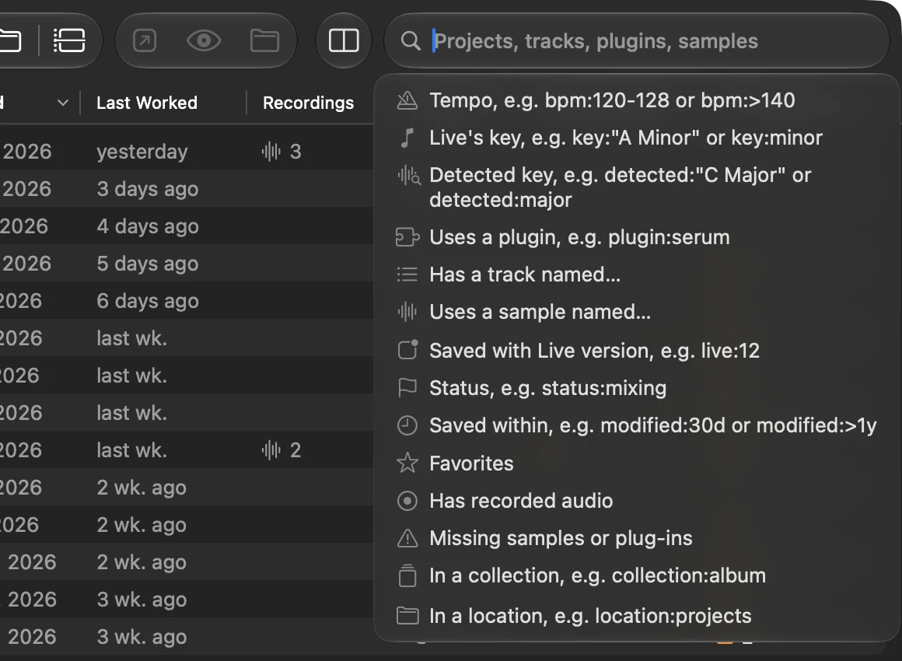Choose the Has a track named suggestion
Viewport: 902px width, 661px height.
[636, 275]
